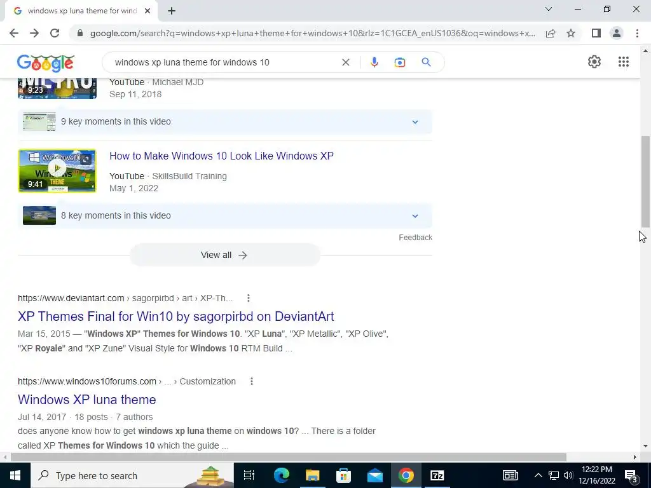Click the vertical scrollbar thumb
The width and height of the screenshot is (651, 488).
[x=645, y=181]
